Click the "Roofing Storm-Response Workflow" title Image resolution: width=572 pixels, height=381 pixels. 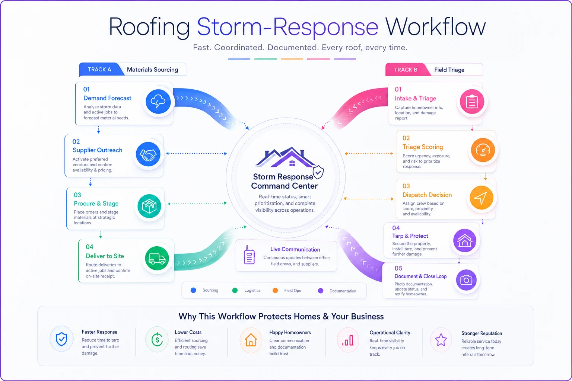pyautogui.click(x=297, y=27)
